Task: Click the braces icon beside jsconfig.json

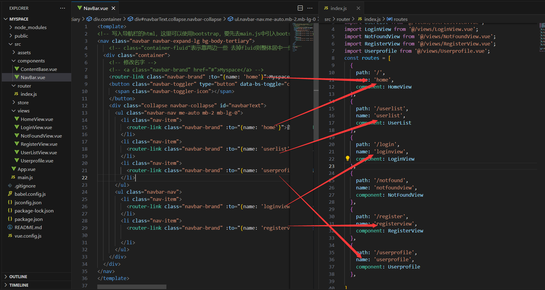Action: click(10, 202)
